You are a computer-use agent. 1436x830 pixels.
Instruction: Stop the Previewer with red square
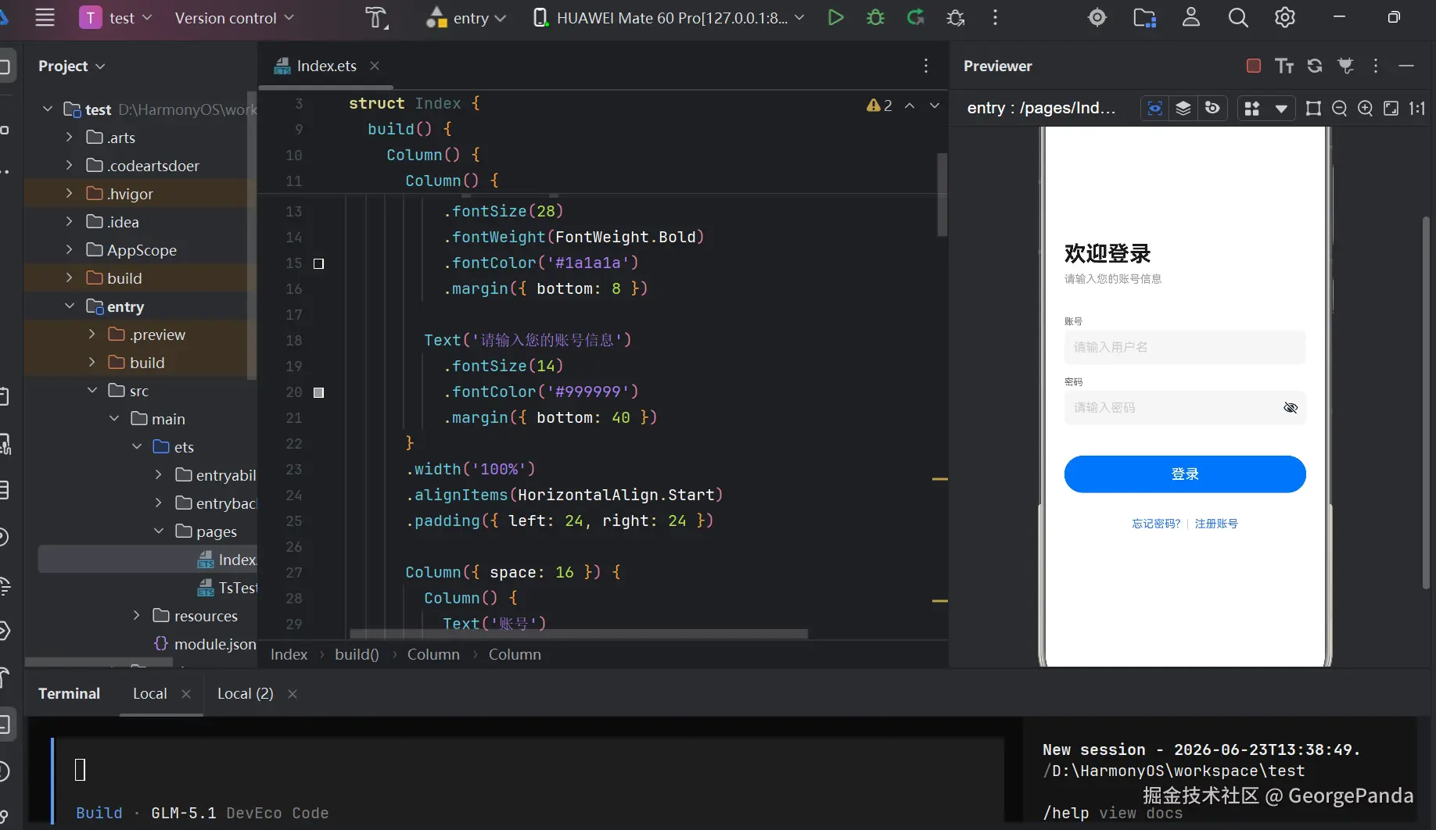tap(1253, 66)
